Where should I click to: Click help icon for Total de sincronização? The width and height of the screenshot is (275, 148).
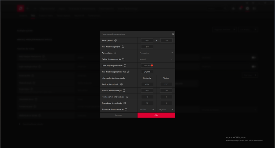[x=121, y=84]
